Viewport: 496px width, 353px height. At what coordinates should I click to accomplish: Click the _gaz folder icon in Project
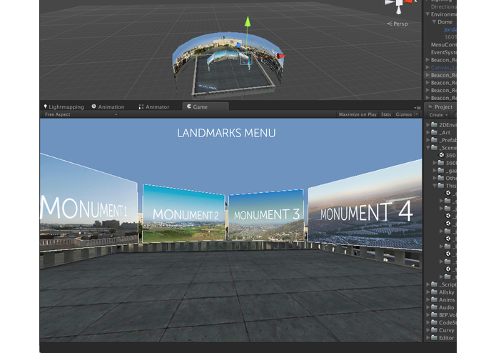(441, 170)
